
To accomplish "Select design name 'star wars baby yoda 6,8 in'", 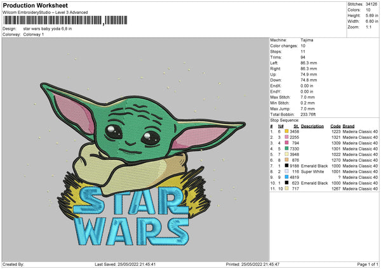I will (48, 29).
